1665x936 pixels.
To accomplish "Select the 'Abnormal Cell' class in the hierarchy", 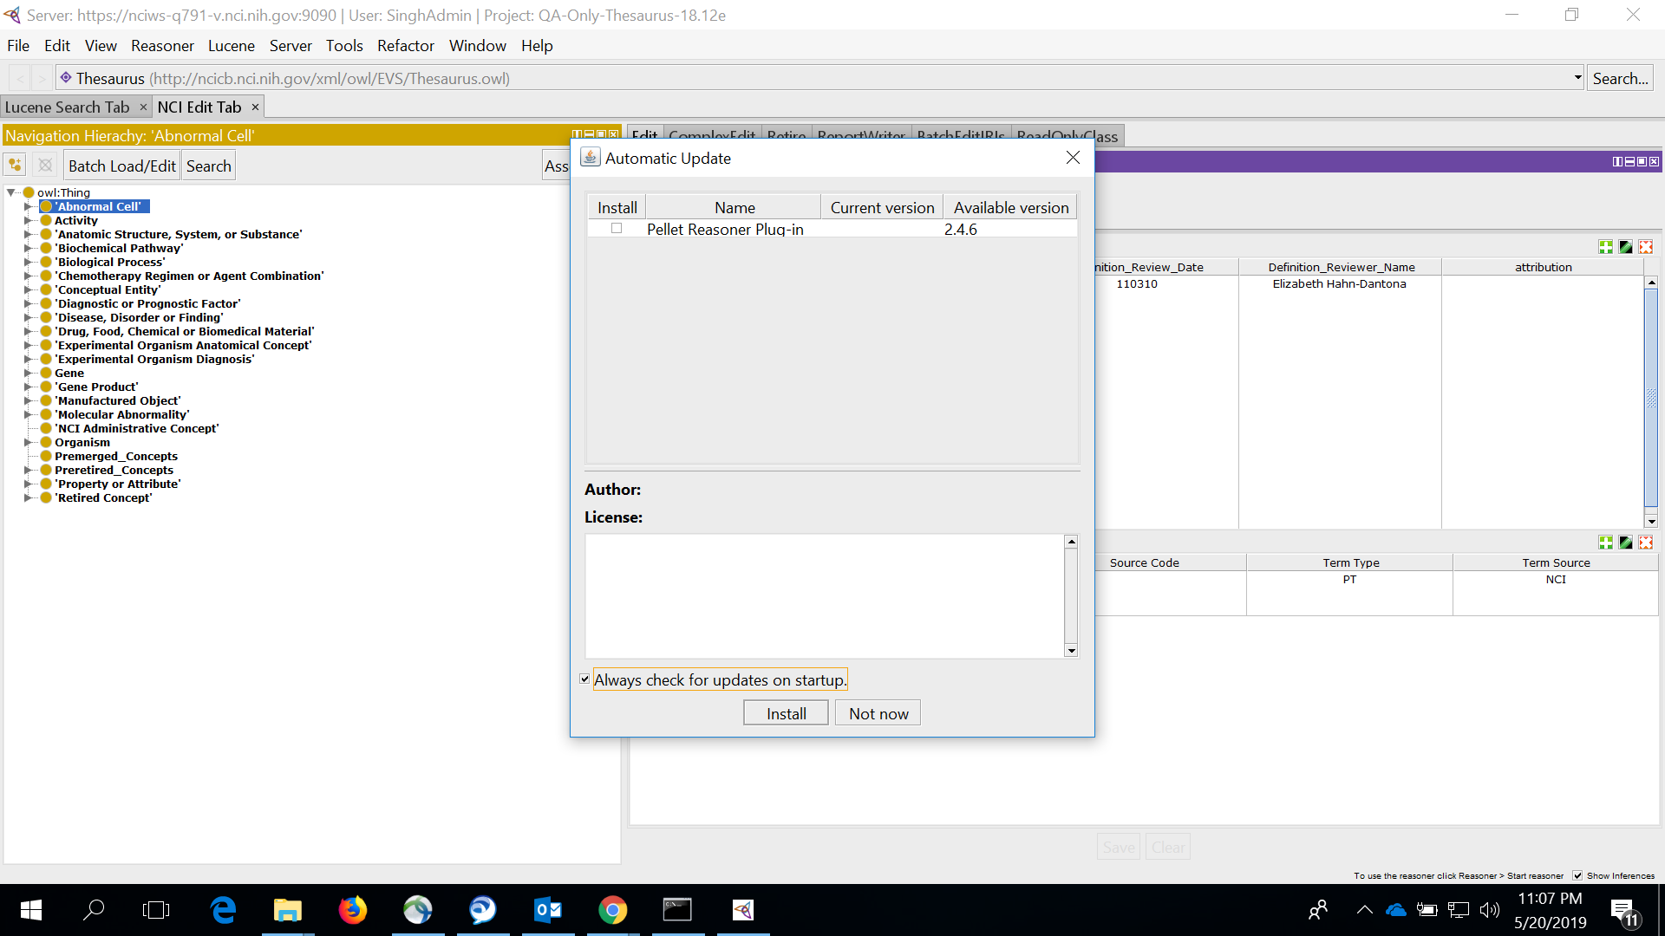I will [98, 206].
